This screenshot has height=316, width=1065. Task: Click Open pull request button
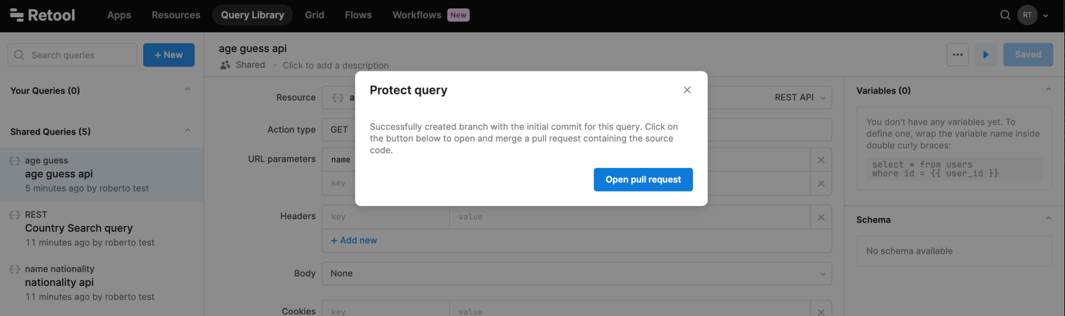pos(643,180)
